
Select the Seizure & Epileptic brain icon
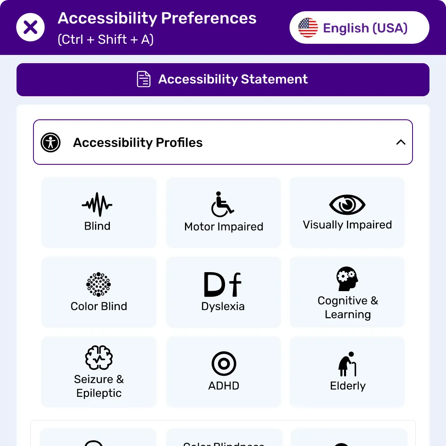click(98, 358)
